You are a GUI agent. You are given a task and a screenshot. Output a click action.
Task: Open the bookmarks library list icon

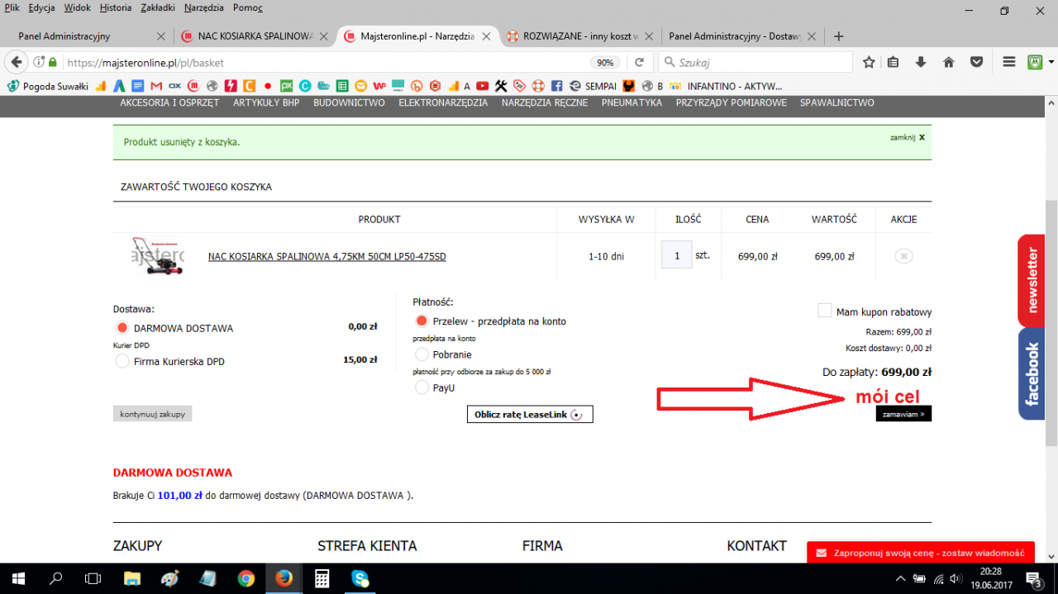[893, 63]
